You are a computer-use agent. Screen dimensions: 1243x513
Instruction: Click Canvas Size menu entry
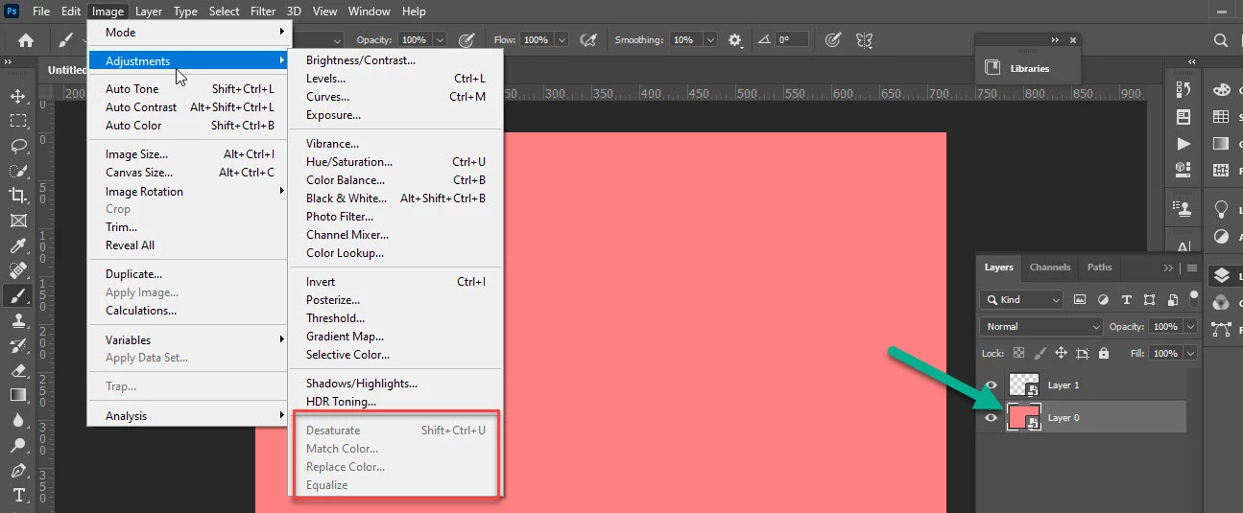coord(187,173)
